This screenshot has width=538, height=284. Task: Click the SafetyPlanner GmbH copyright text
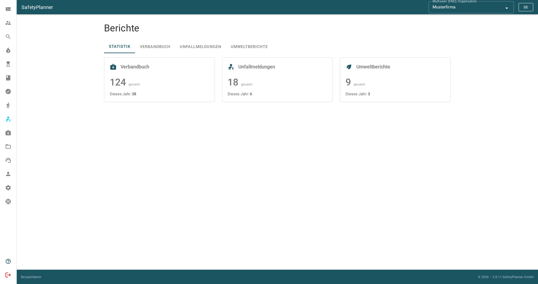click(506, 277)
